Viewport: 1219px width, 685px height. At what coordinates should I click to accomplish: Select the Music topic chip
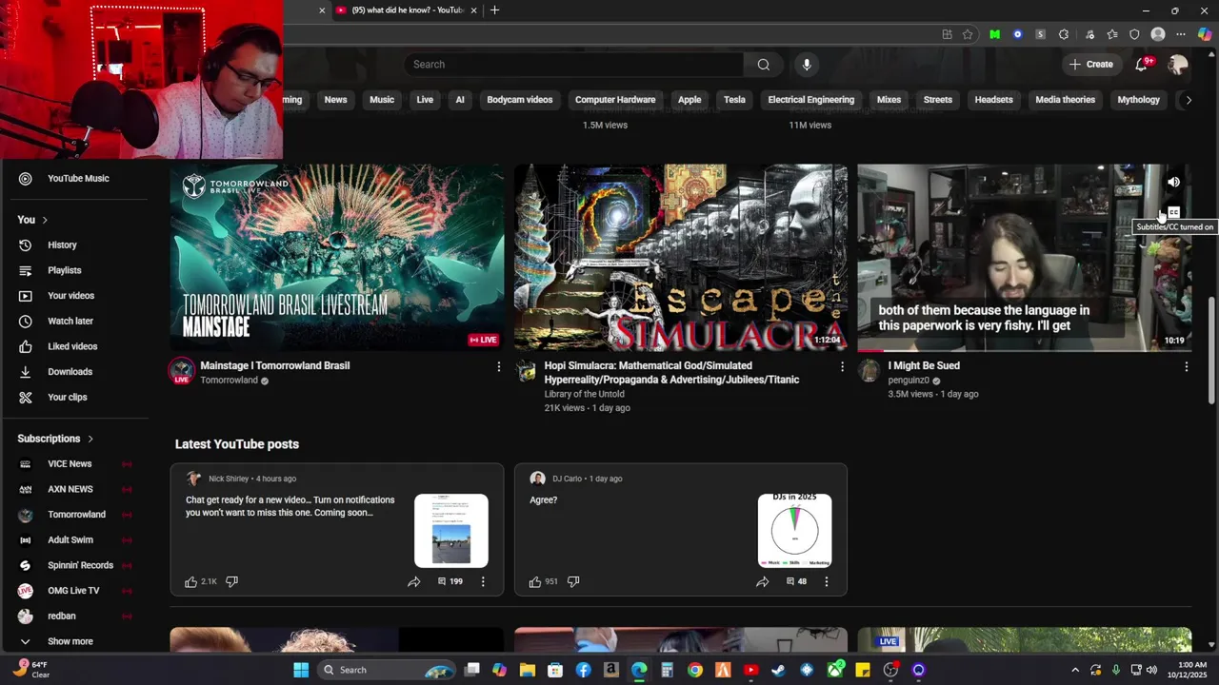click(382, 100)
